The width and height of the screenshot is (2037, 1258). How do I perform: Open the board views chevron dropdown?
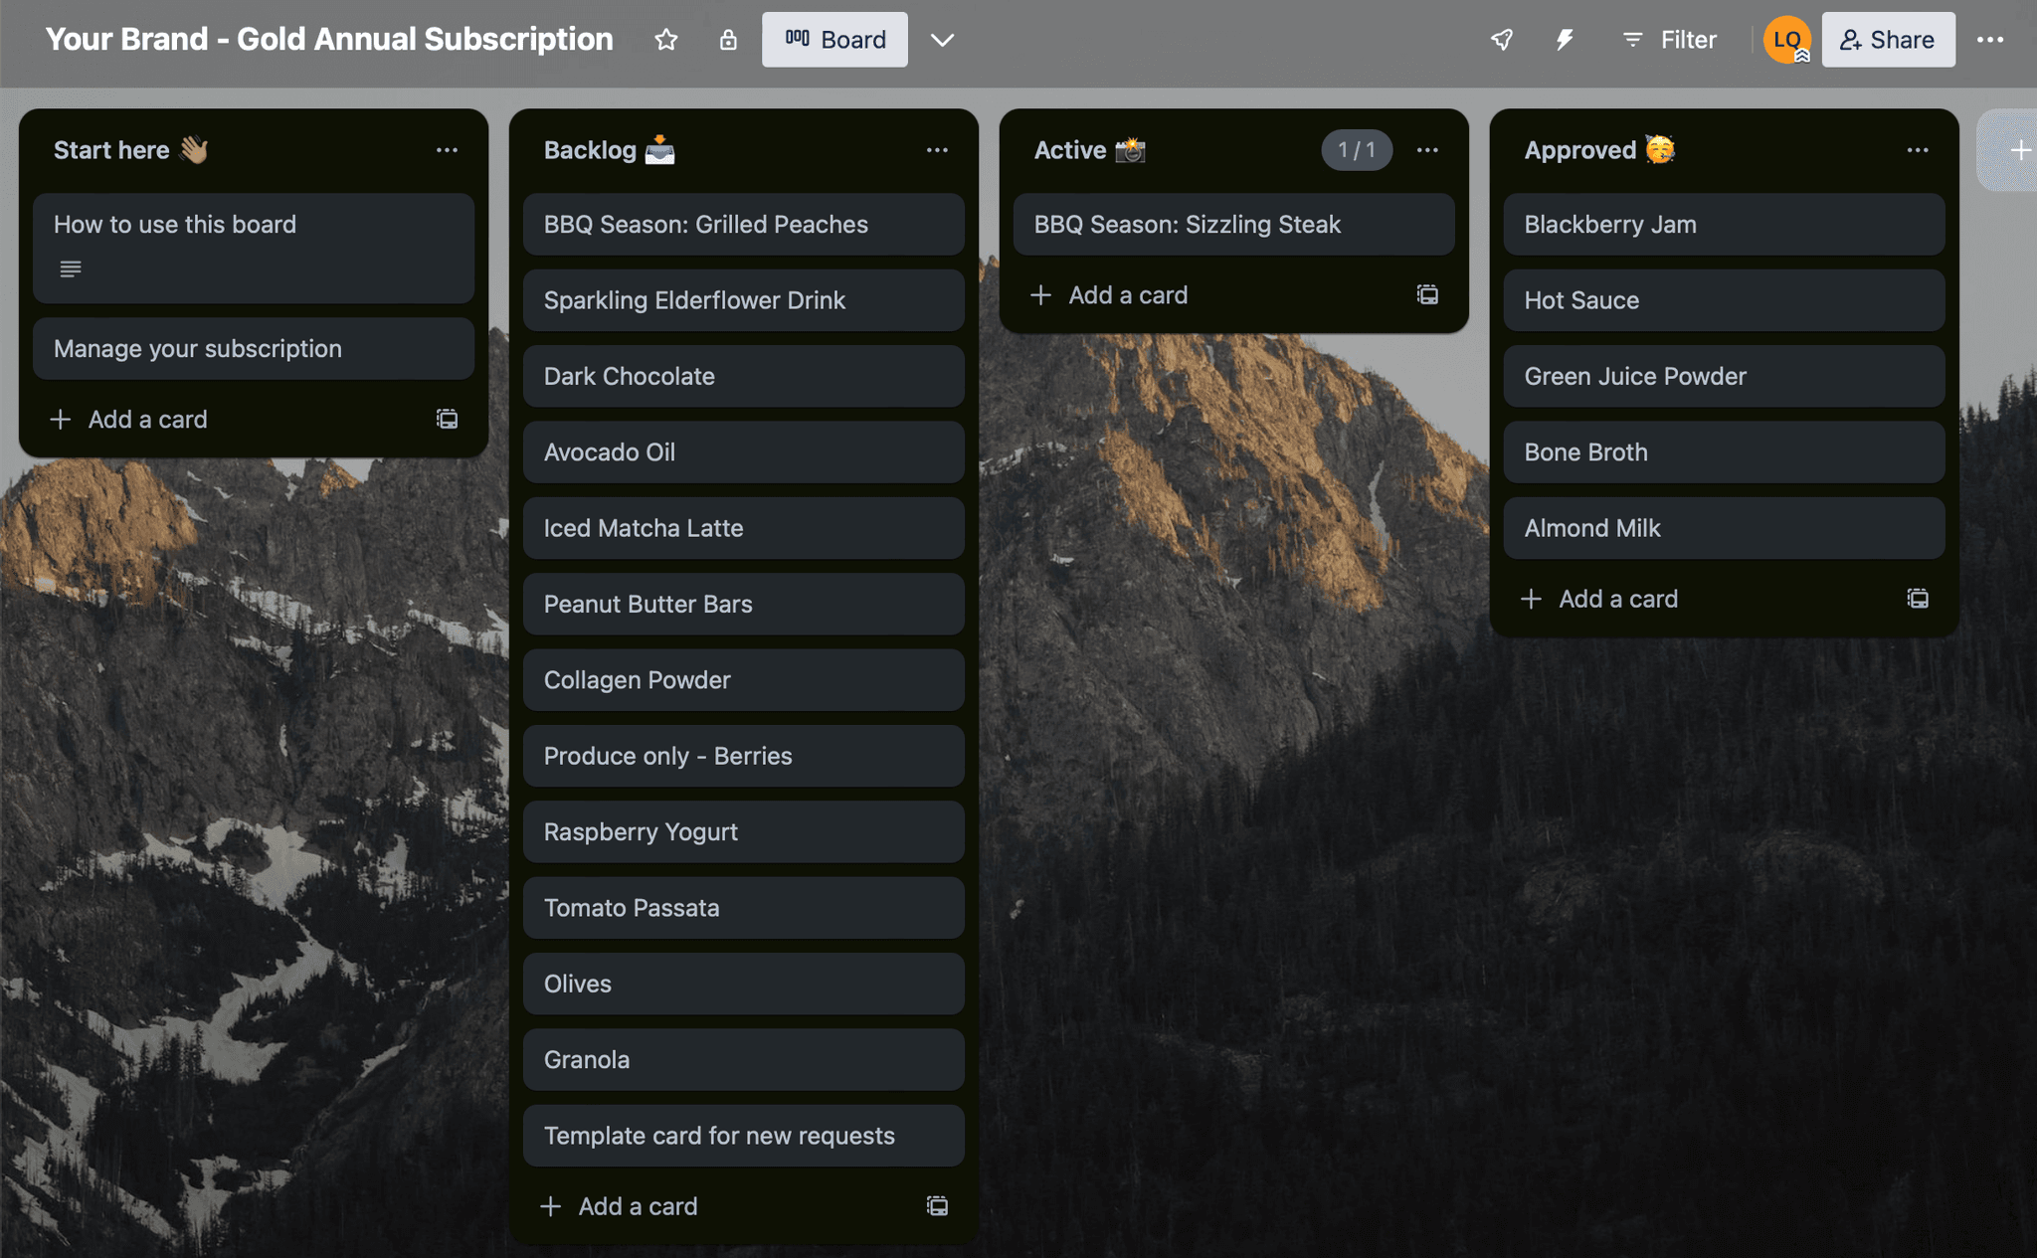(x=942, y=40)
